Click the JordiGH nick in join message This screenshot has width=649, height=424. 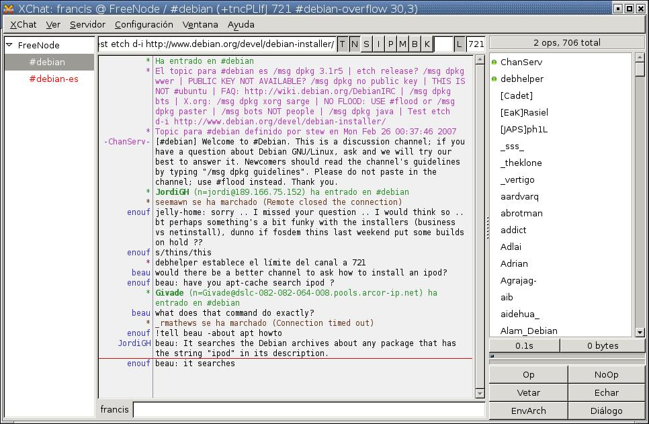[x=172, y=192]
